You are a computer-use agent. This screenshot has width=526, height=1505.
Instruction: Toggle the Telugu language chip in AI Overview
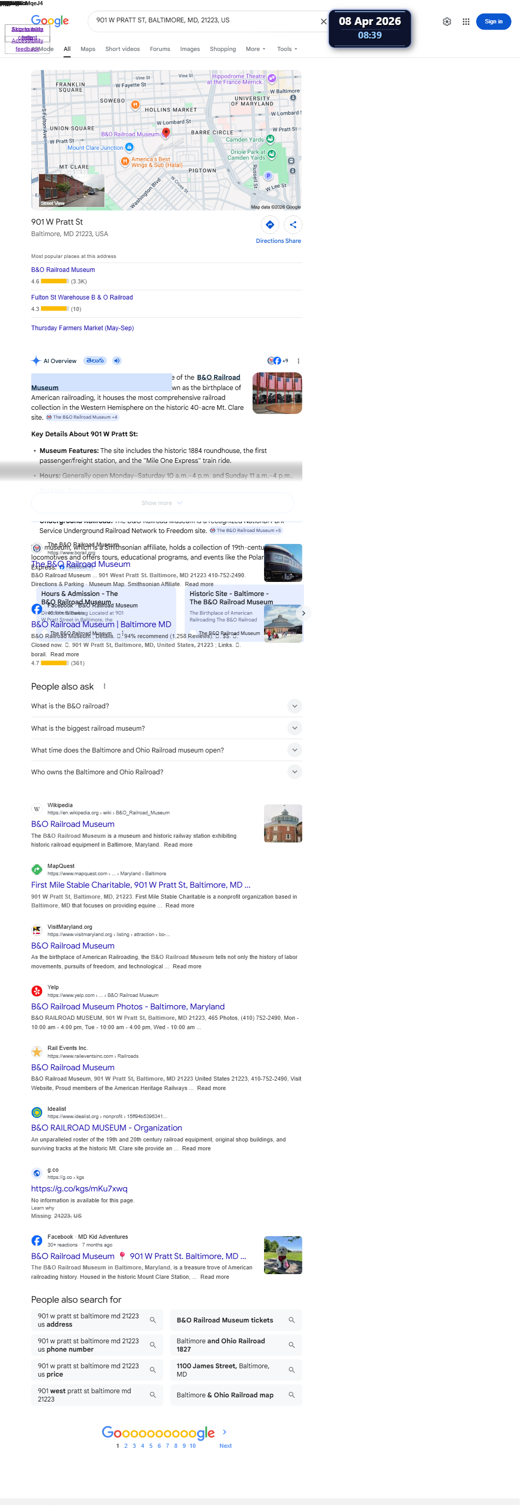[95, 360]
